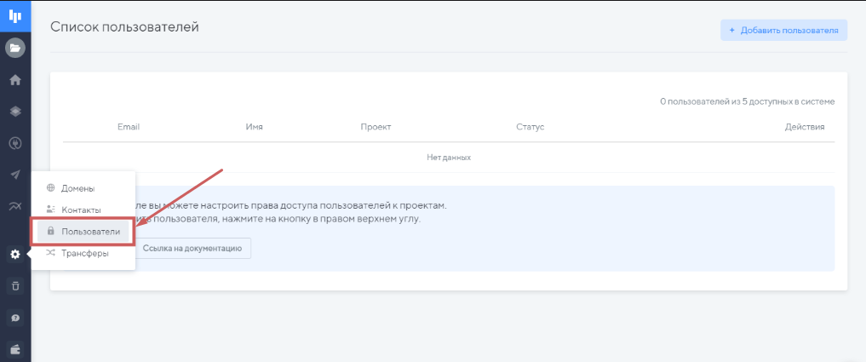Click the trash bin icon in the sidebar
The height and width of the screenshot is (362, 866).
(14, 285)
